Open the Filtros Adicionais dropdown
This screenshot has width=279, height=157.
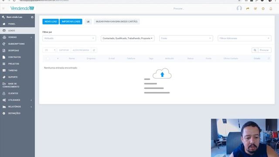point(244,38)
